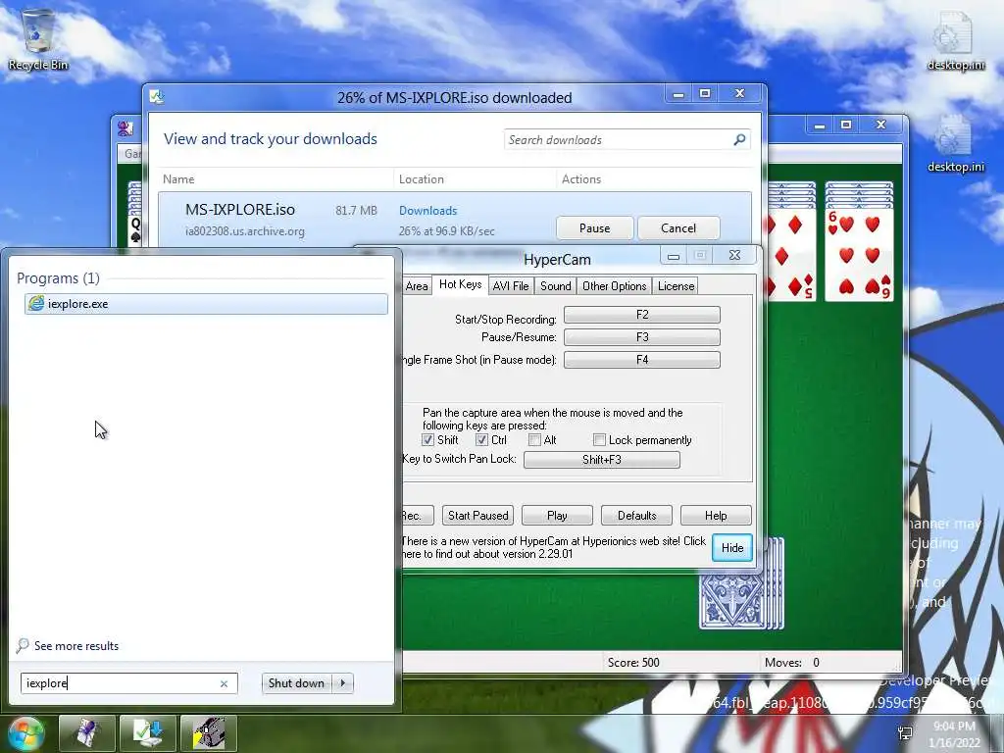
Task: Click the network tray icon
Action: coord(905,733)
